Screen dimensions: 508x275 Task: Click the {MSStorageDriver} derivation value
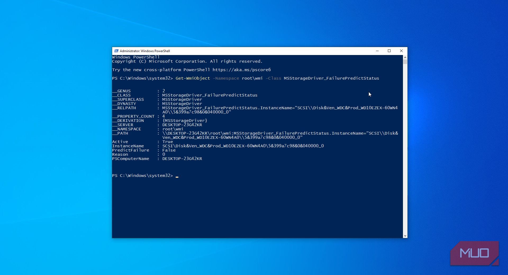185,121
